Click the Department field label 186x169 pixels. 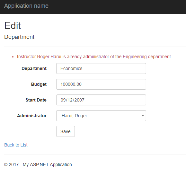click(34, 69)
